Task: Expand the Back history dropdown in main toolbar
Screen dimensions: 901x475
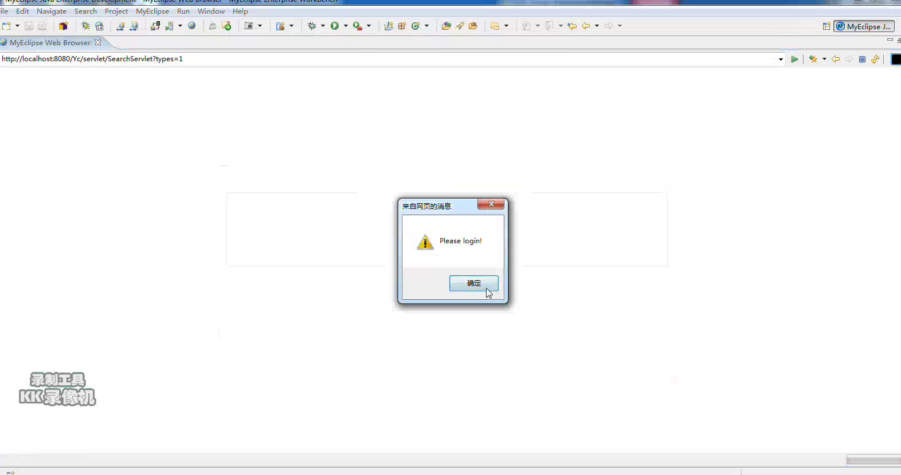Action: coord(597,26)
